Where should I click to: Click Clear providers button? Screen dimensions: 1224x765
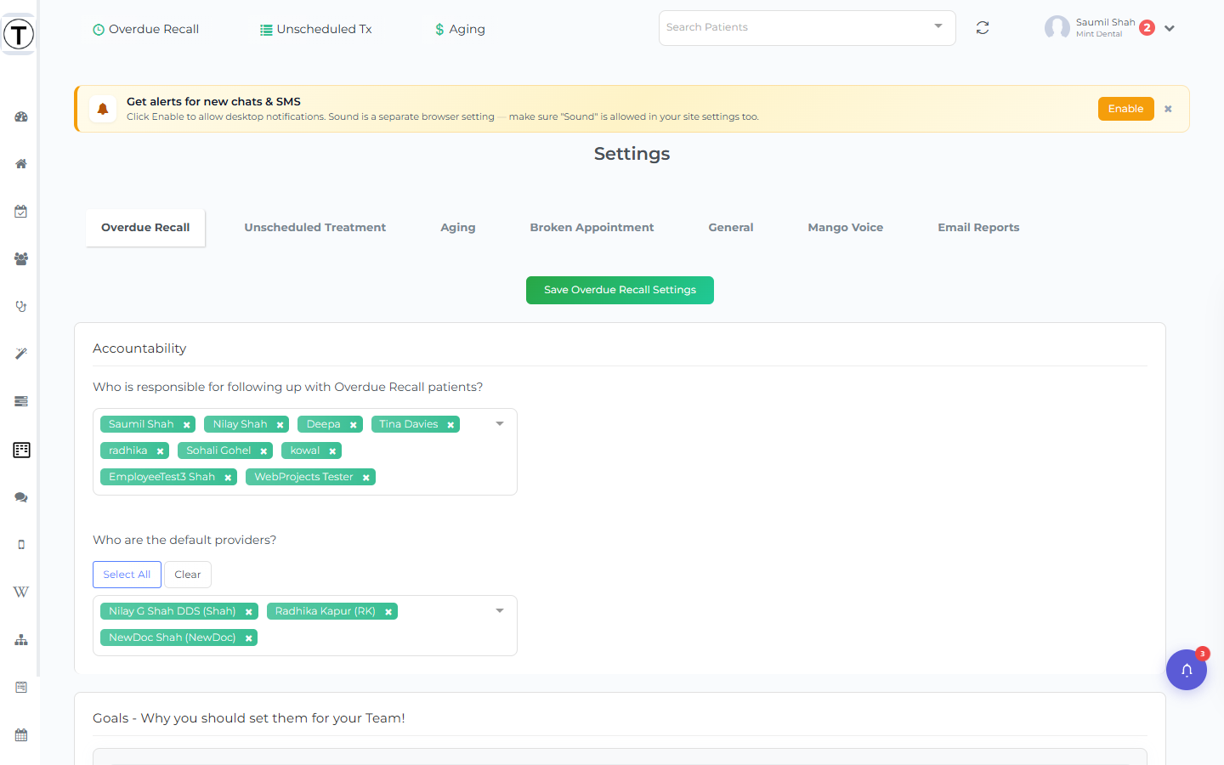187,575
